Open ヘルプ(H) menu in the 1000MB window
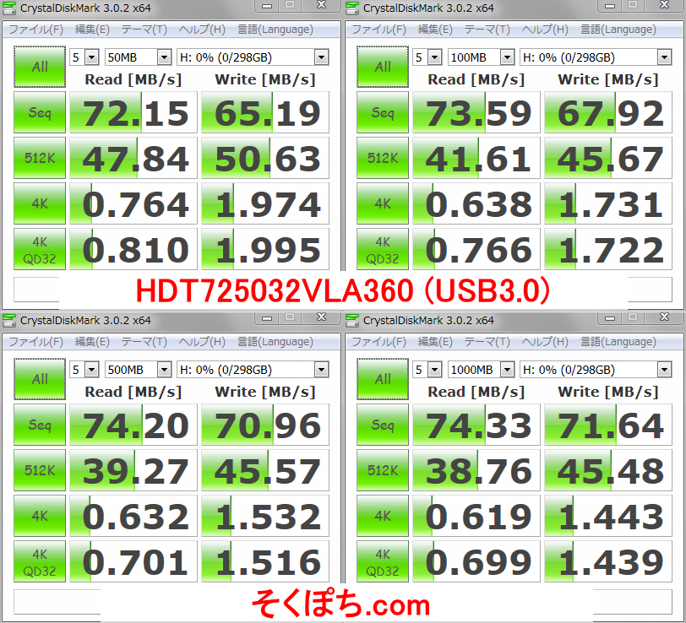This screenshot has width=686, height=623. click(x=545, y=342)
